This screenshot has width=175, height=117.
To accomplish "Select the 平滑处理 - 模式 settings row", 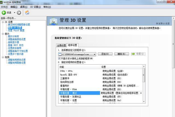I will coord(101,93).
